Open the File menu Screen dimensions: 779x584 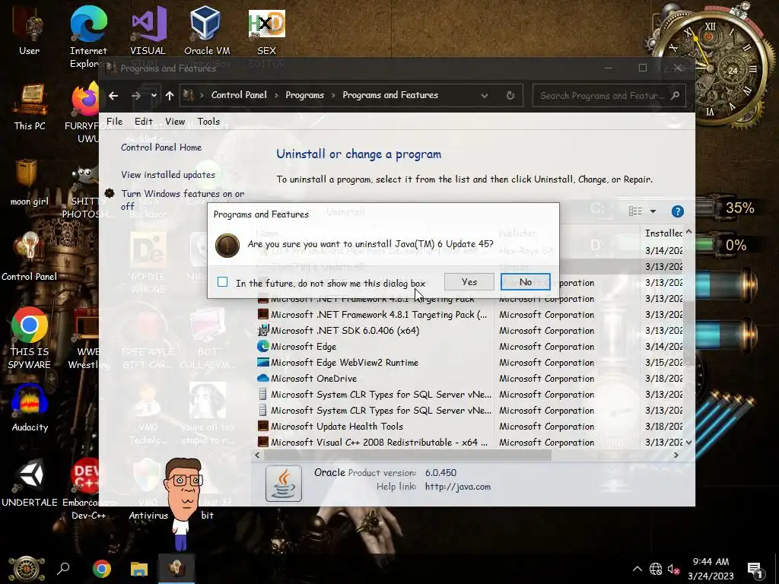(x=114, y=121)
